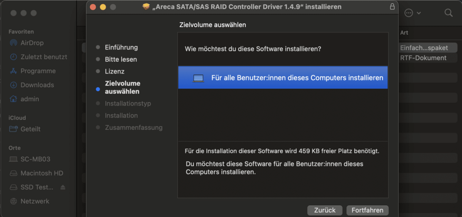The image size is (462, 217).
Task: Open admin home folder in sidebar
Action: 30,99
